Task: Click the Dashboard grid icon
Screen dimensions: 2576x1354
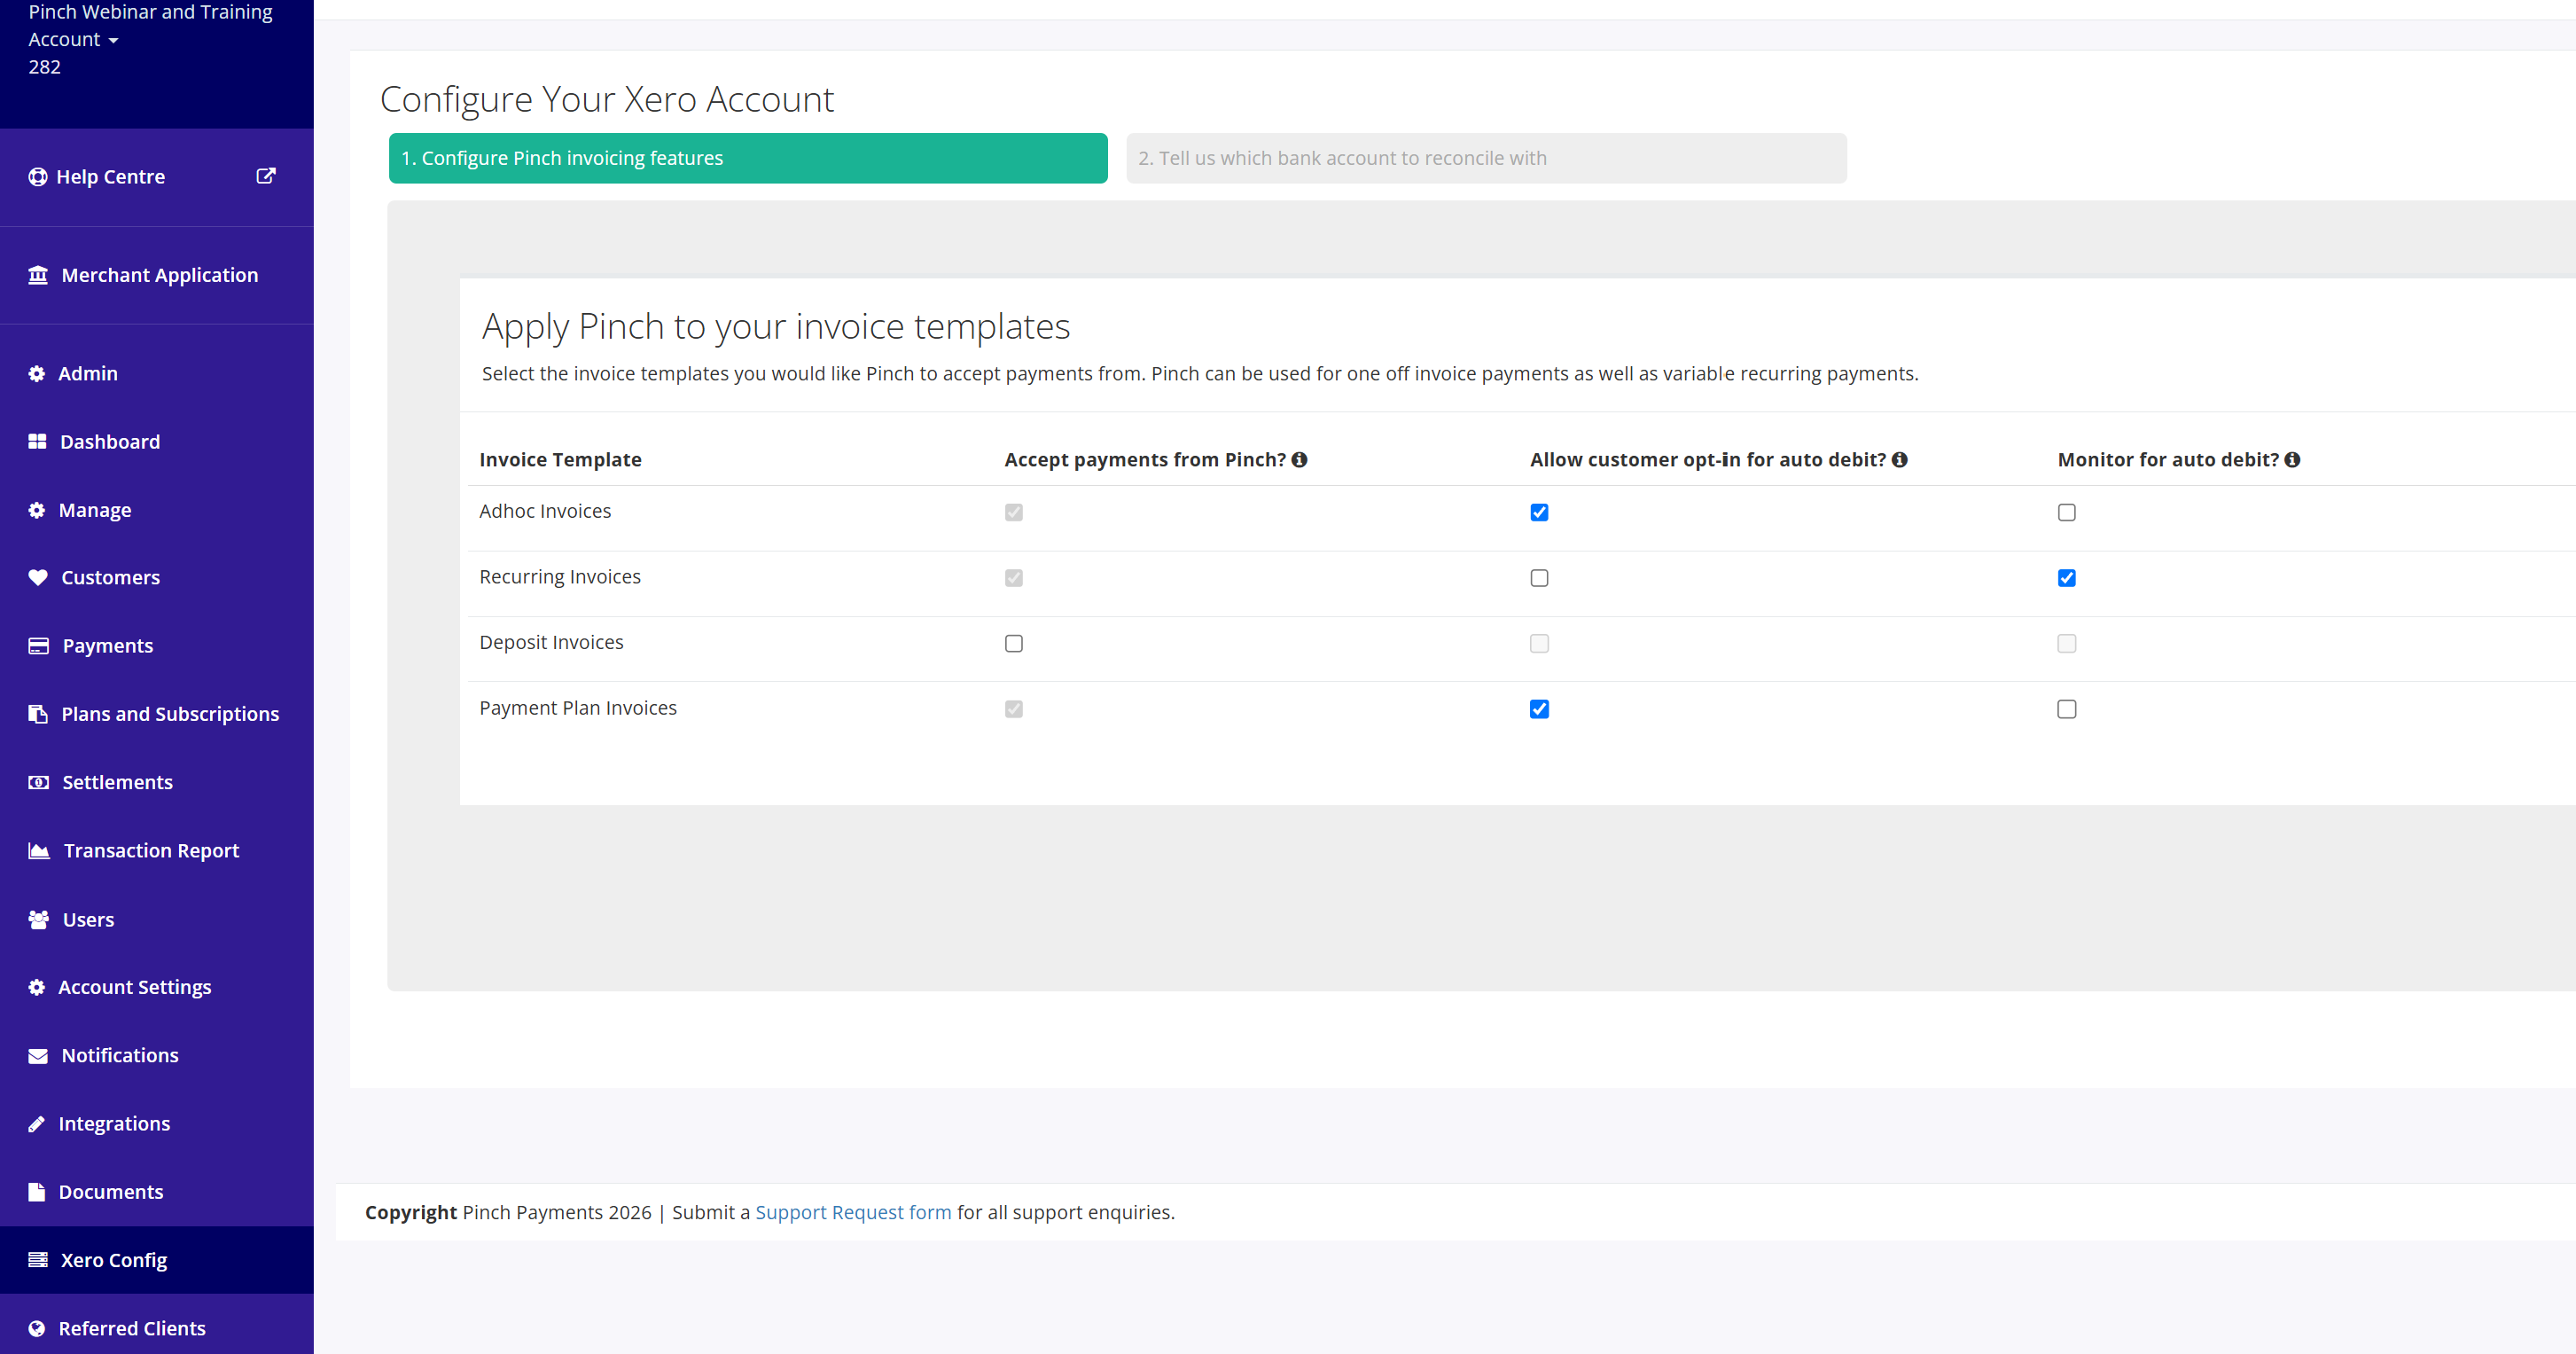Action: click(x=37, y=442)
